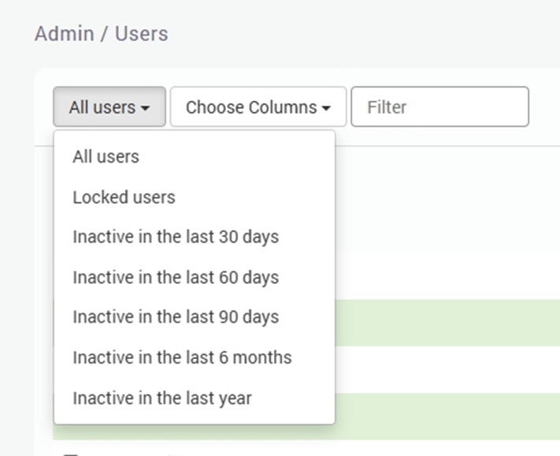Click the caret arrow beside All users
Image resolution: width=560 pixels, height=456 pixels.
[x=146, y=109]
